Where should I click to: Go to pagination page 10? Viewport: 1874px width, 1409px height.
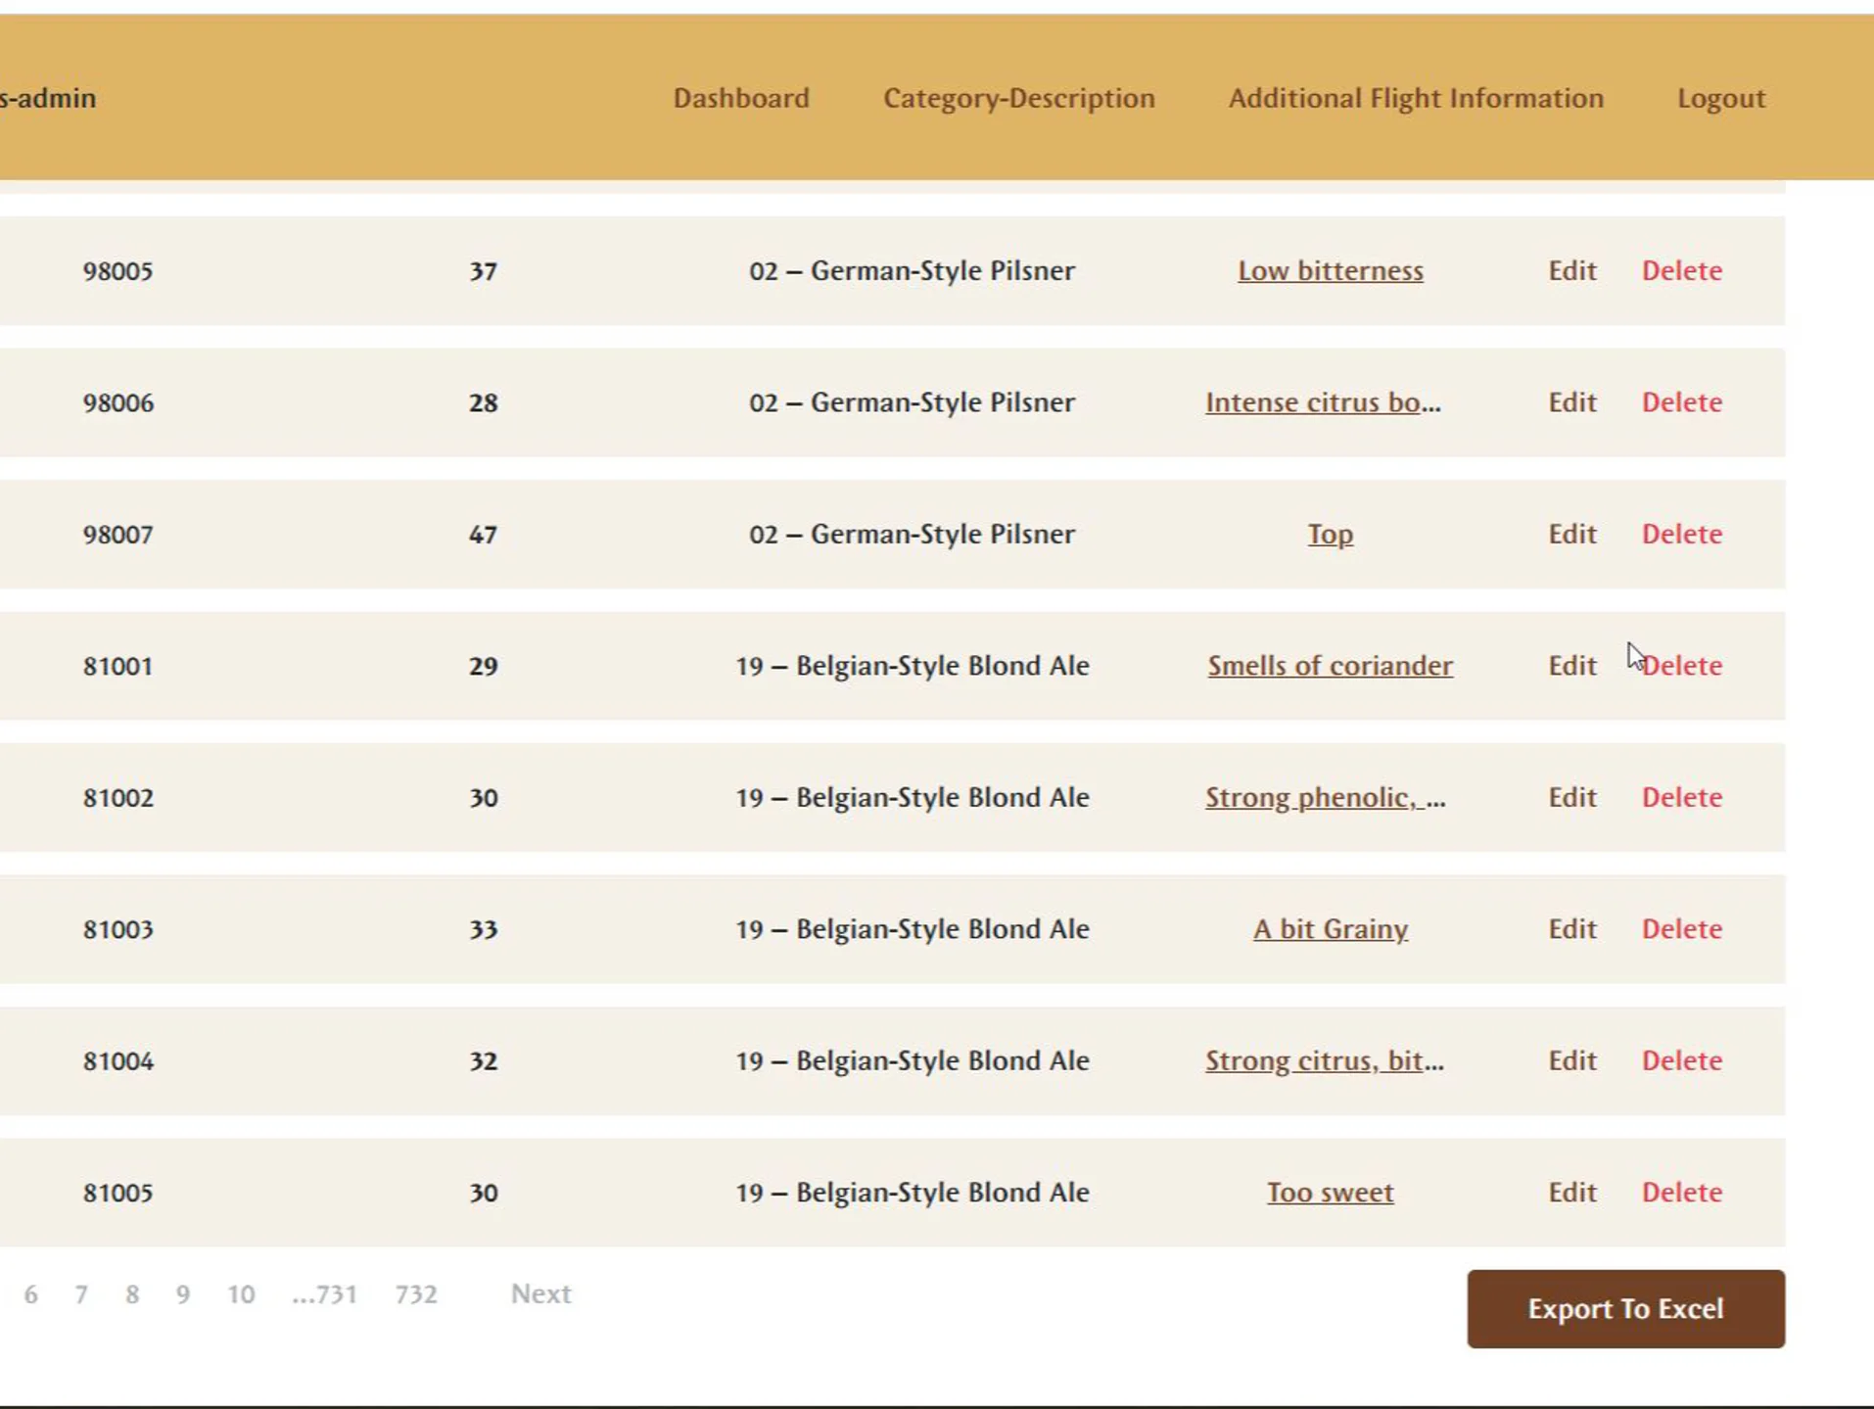241,1294
